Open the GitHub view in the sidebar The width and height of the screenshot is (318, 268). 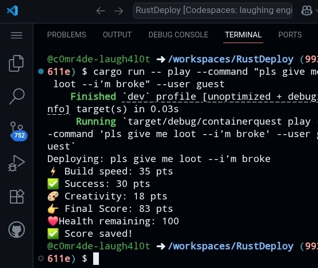pyautogui.click(x=17, y=230)
